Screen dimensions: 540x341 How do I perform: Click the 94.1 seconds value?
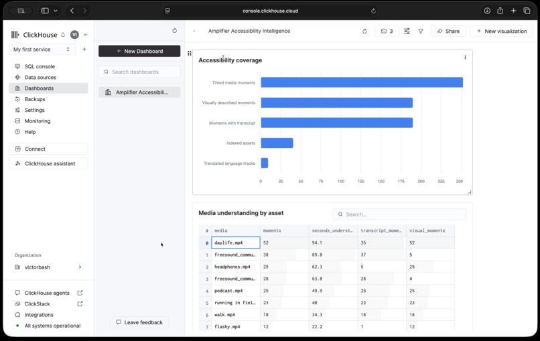click(334, 243)
